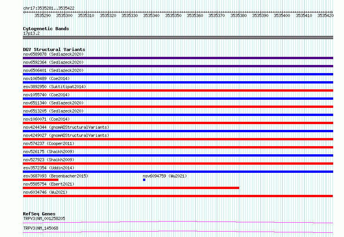
Task: Open nsv4249027 (gnomADStructuralVariants) label
Action: click(x=66, y=135)
